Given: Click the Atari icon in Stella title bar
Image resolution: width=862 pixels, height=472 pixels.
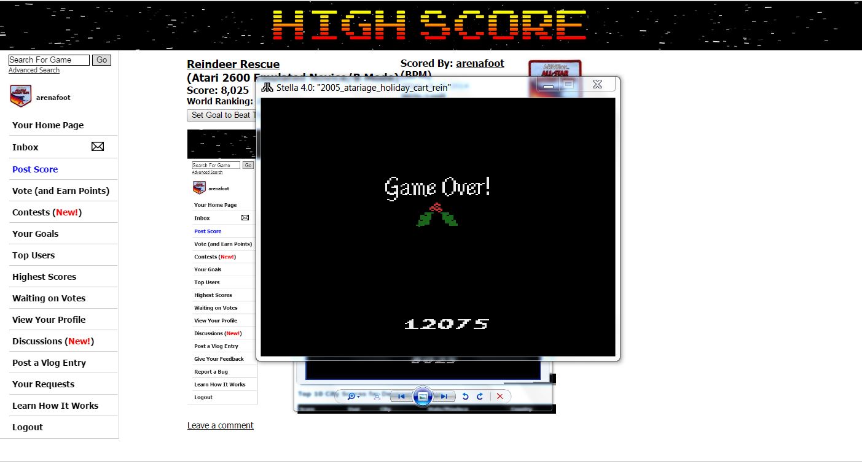Looking at the screenshot, I should point(267,87).
